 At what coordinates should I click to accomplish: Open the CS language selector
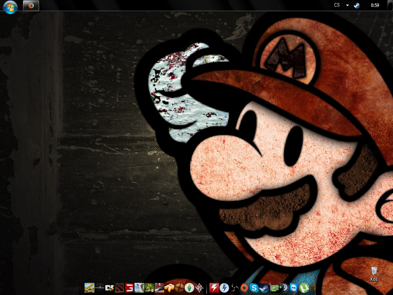[x=337, y=5]
